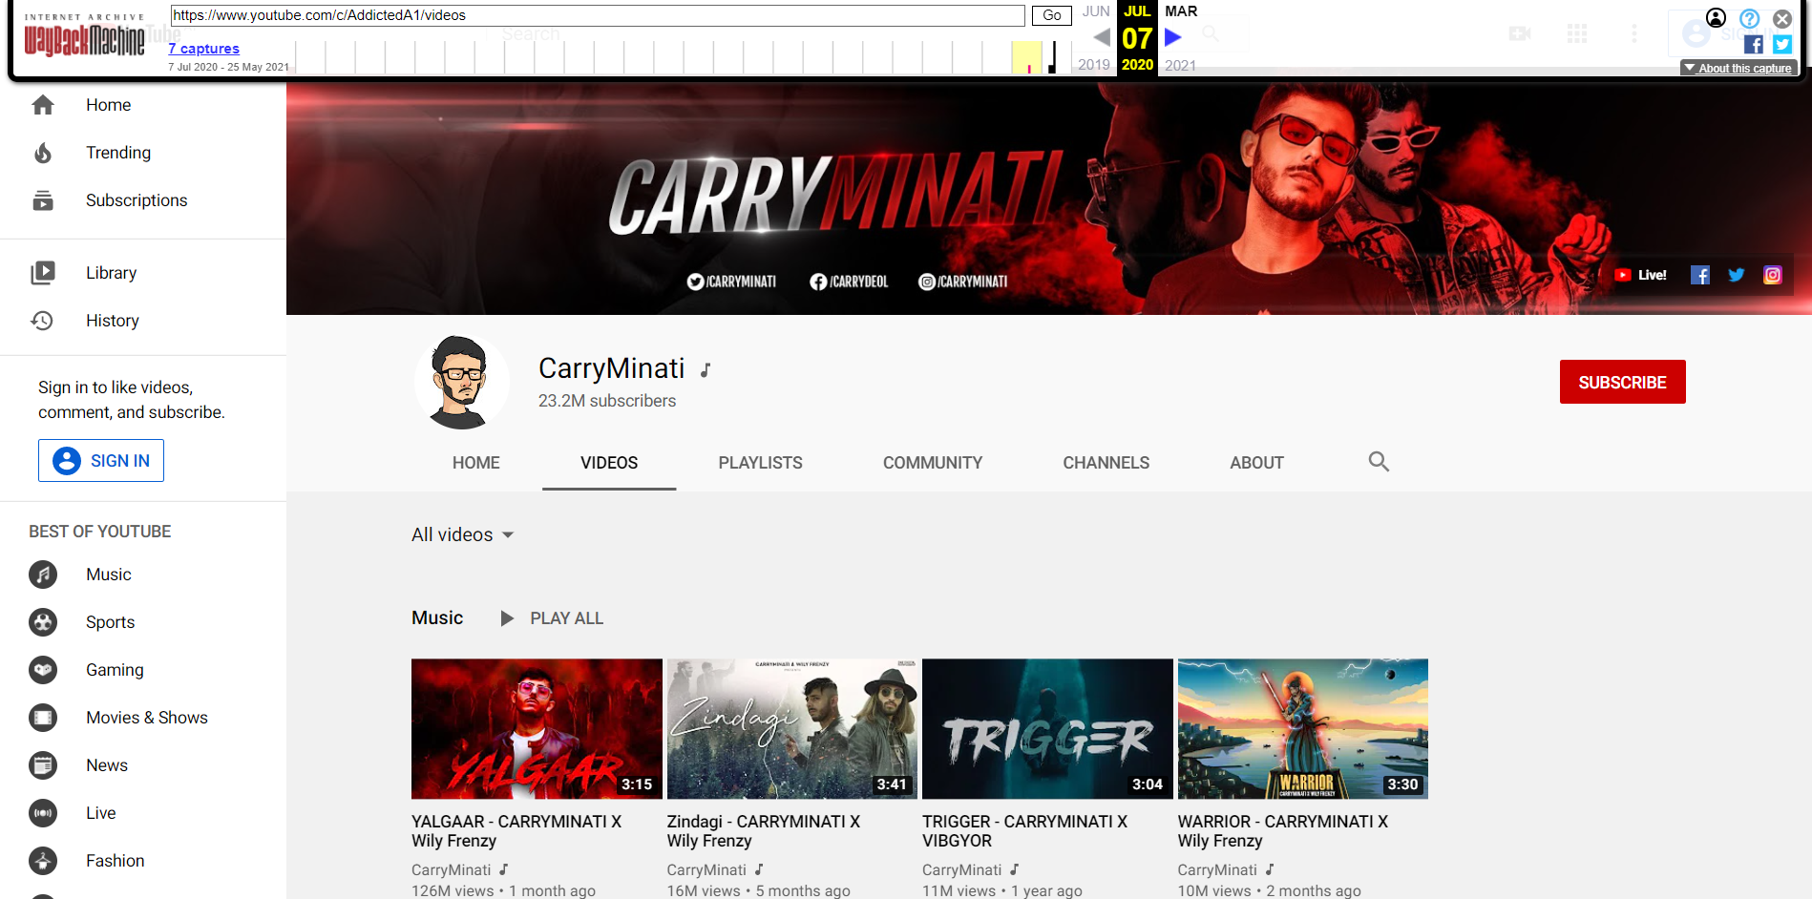Expand About this capture
Image resolution: width=1812 pixels, height=899 pixels.
click(1738, 68)
